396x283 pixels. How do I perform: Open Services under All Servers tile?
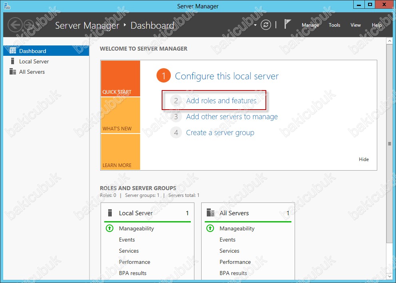[x=229, y=251]
